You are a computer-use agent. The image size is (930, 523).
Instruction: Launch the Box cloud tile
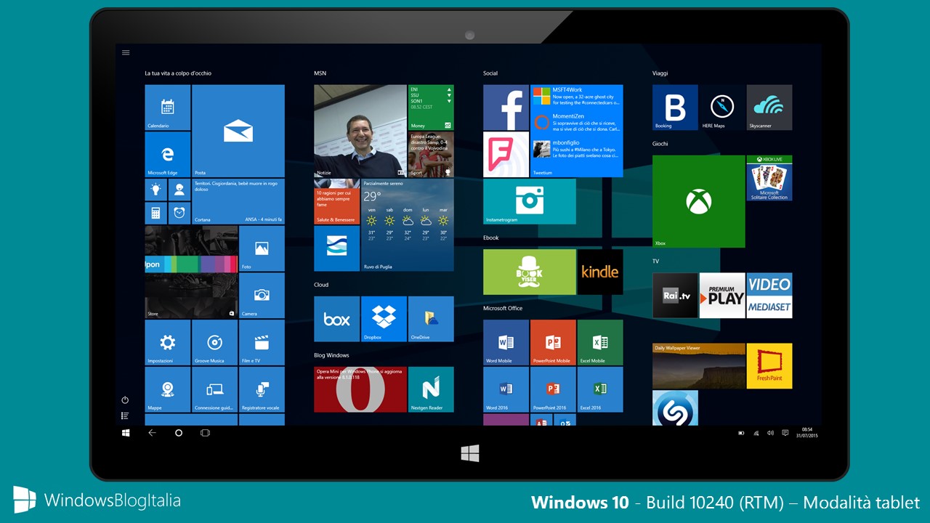(337, 319)
